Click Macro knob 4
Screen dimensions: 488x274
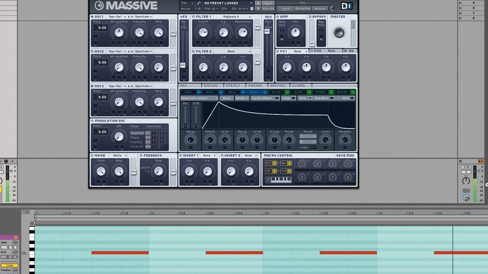348,164
